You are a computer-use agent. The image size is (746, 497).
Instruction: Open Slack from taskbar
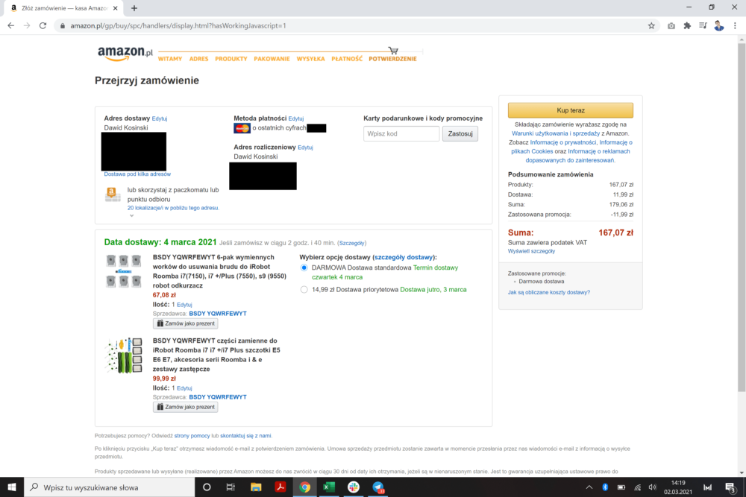tap(354, 487)
